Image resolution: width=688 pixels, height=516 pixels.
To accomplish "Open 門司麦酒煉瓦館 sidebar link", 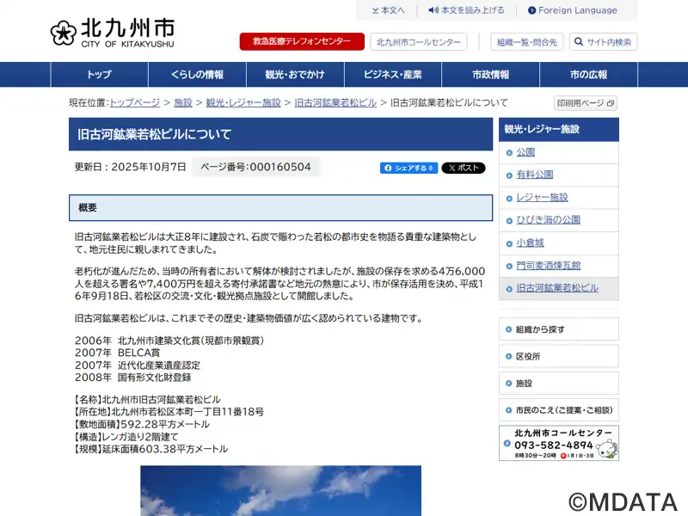I will (548, 266).
